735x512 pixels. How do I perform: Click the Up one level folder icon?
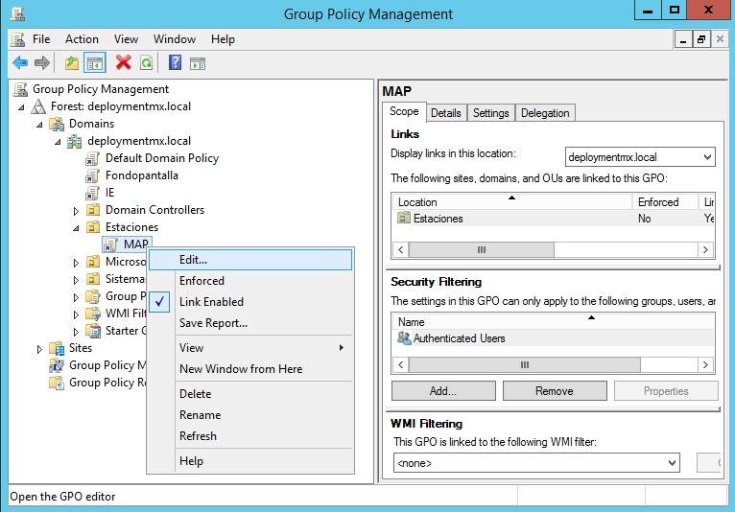tap(72, 63)
